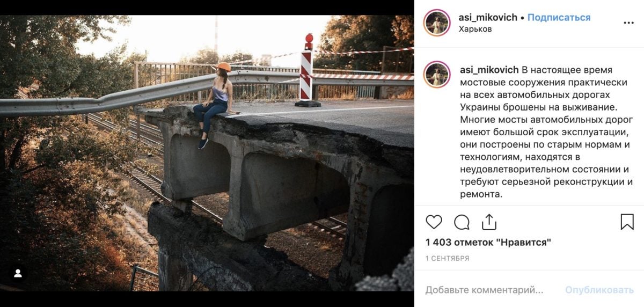
Task: Click the 1 СЕНТЯБРЯ post date
Action: 448,258
